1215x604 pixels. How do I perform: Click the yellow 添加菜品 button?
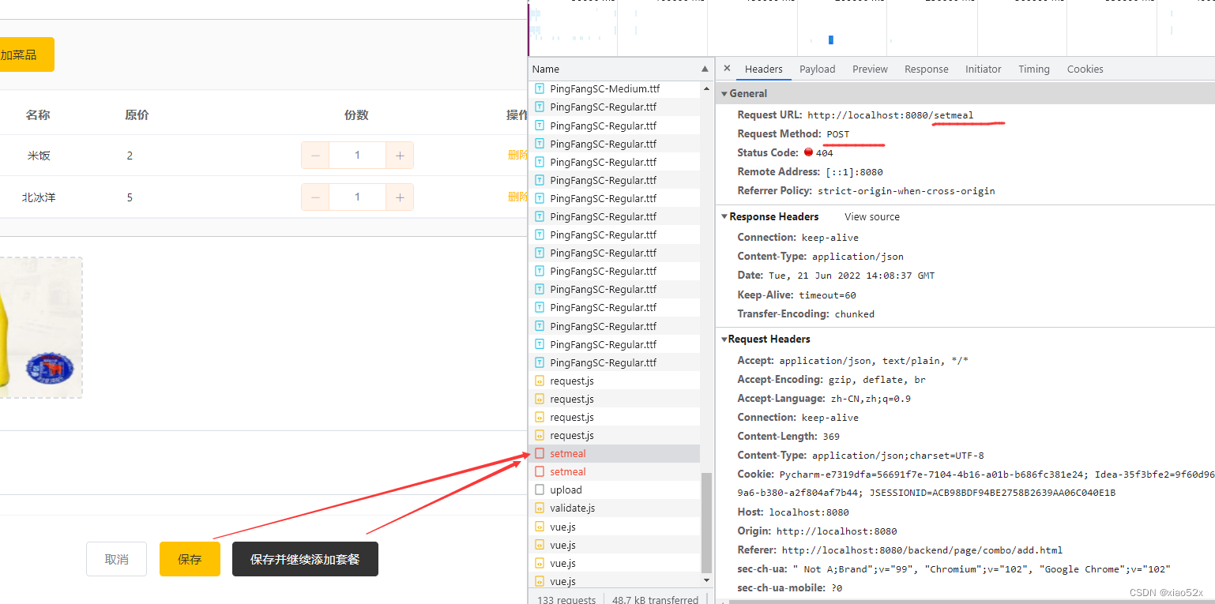pos(26,54)
